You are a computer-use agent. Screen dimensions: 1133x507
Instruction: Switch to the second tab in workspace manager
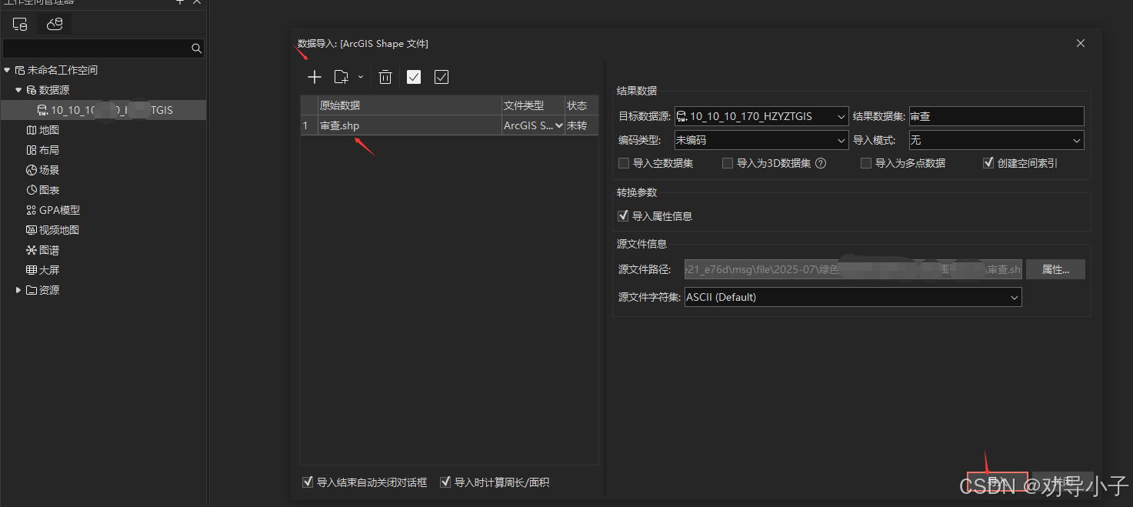coord(54,24)
